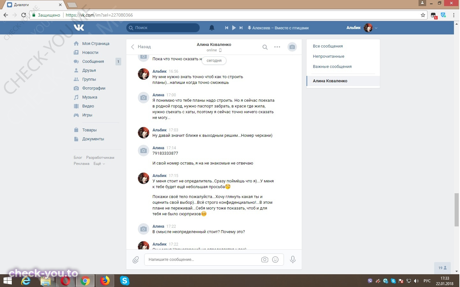This screenshot has height=287, width=460.
Task: Attach a file with paperclip icon
Action: point(136,260)
